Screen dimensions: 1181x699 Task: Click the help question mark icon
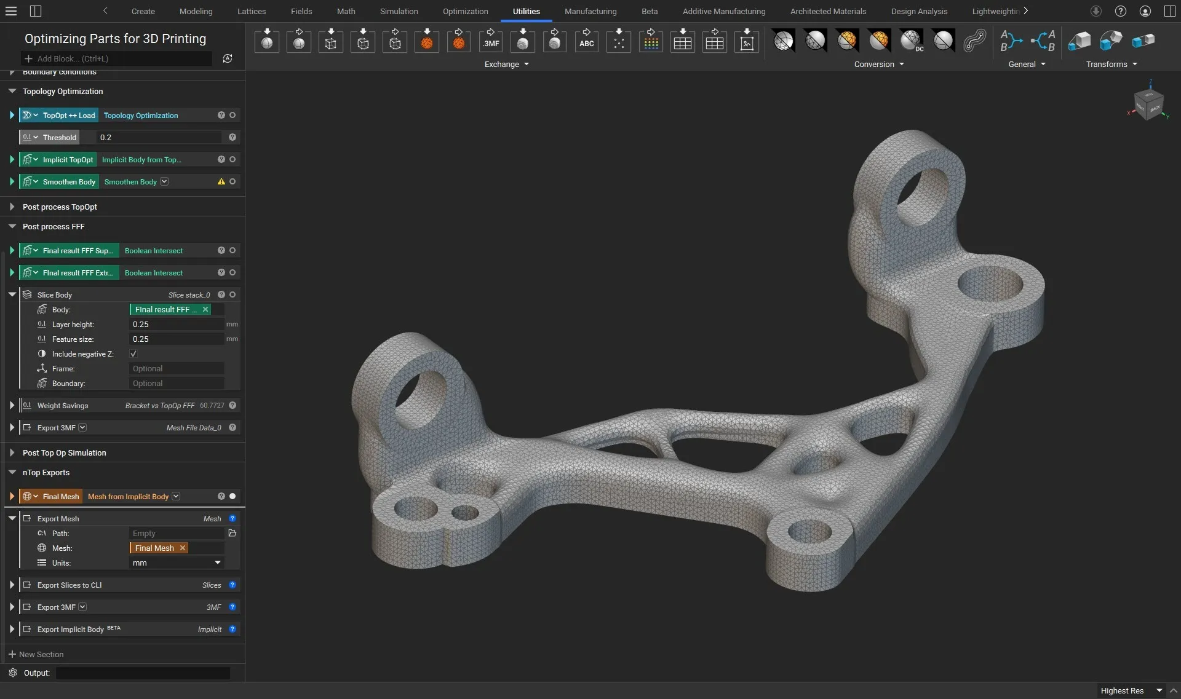click(x=1121, y=11)
